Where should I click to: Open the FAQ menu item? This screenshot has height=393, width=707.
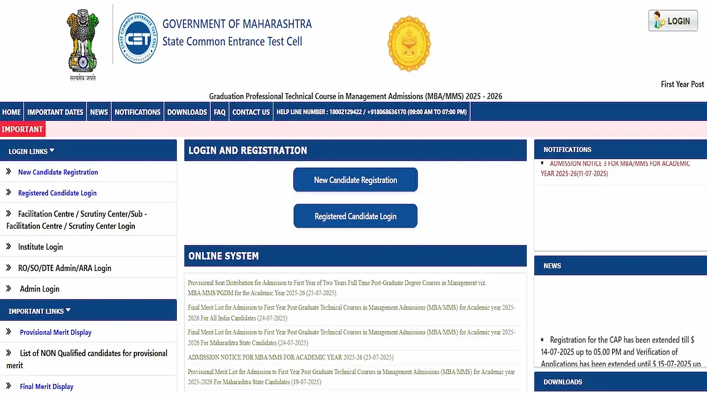tap(220, 112)
